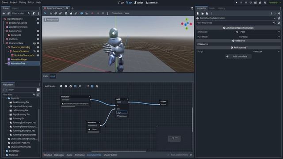Select the Move Mode tool

[x=51, y=13]
